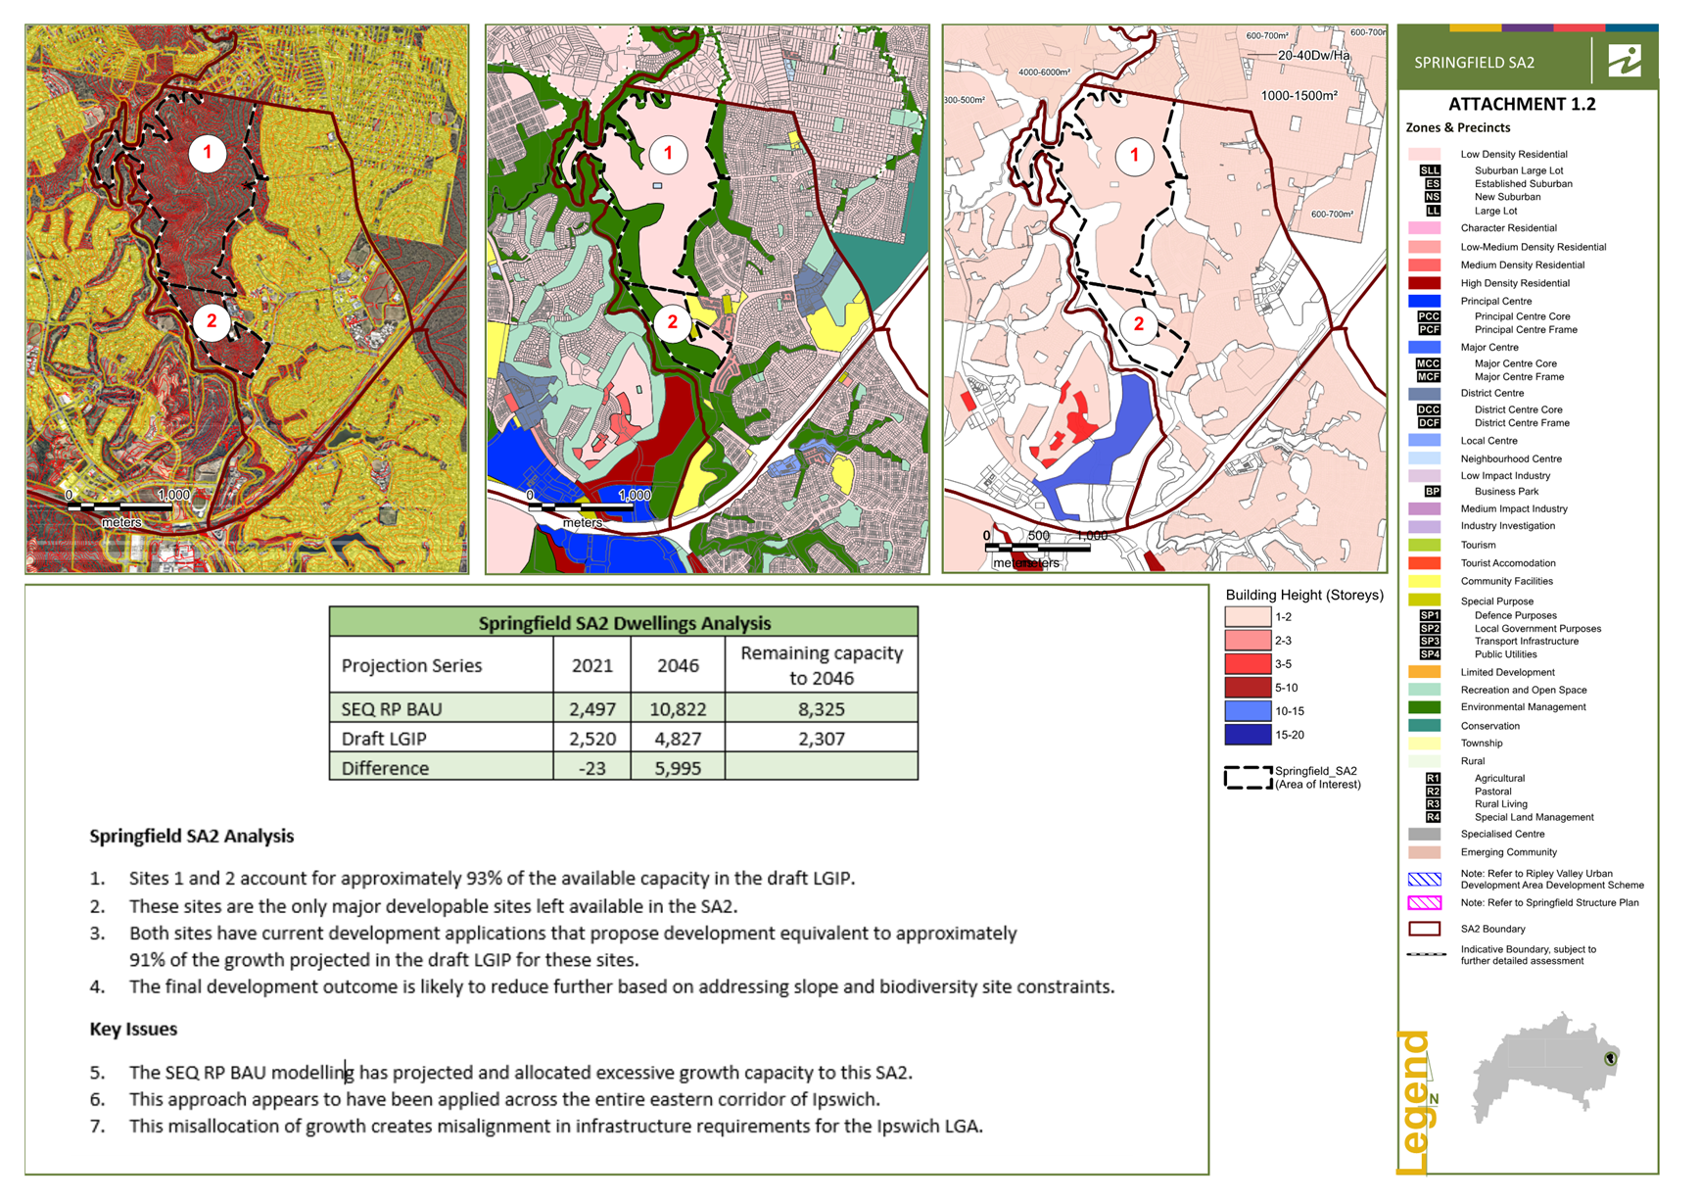Click the R4 Special Land Management badge
1700x1202 pixels.
[1433, 817]
